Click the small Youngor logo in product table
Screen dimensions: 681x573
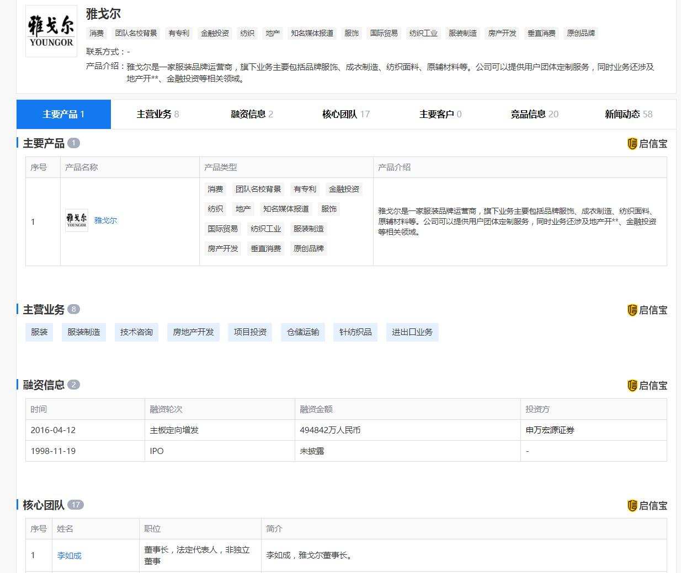click(x=77, y=220)
